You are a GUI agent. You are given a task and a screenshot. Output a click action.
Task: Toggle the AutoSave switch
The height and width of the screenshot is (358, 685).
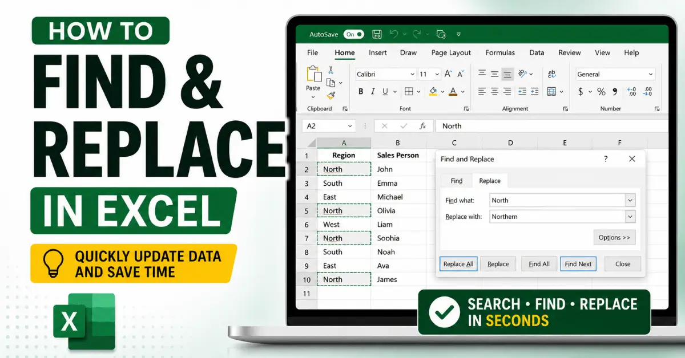click(354, 34)
